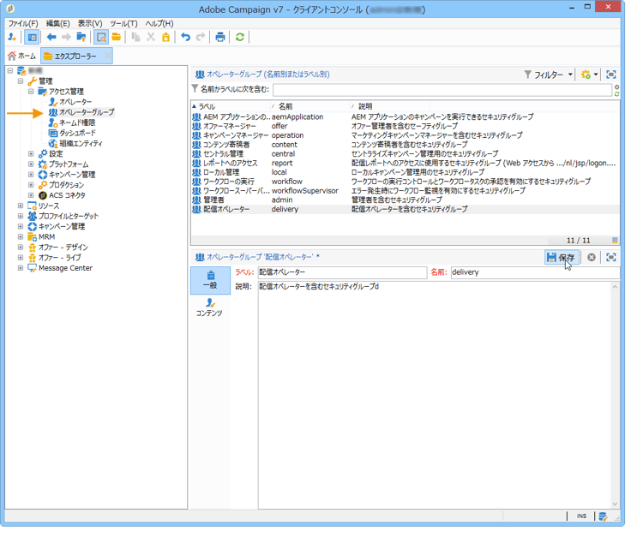Expand the プロダクション tree node
Image resolution: width=643 pixels, height=537 pixels.
[31, 185]
